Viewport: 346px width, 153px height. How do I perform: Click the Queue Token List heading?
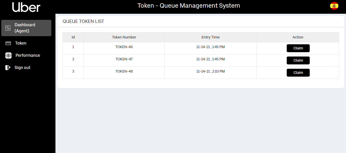pyautogui.click(x=83, y=21)
